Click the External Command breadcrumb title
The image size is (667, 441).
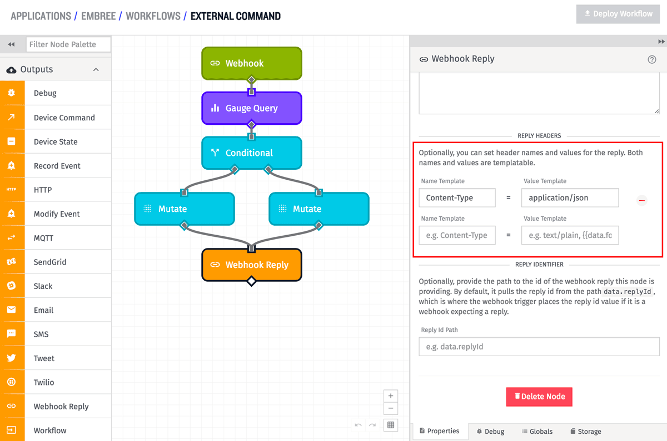pos(236,16)
